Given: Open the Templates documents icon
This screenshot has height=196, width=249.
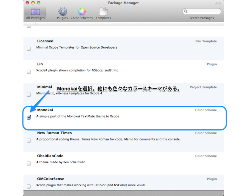Looking at the screenshot, I should click(103, 11).
